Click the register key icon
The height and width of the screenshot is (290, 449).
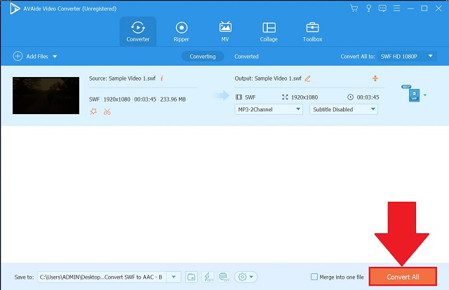(368, 8)
